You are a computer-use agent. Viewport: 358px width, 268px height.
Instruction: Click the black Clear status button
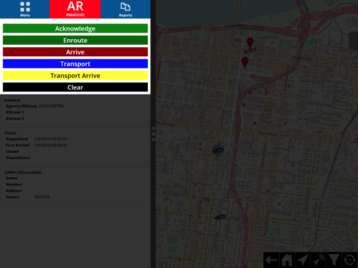click(x=75, y=87)
